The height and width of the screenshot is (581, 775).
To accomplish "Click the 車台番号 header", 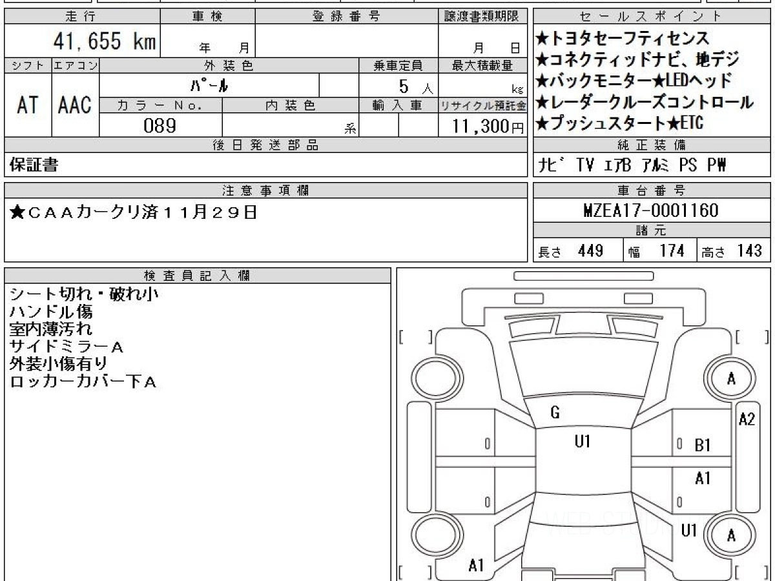I will tap(652, 190).
